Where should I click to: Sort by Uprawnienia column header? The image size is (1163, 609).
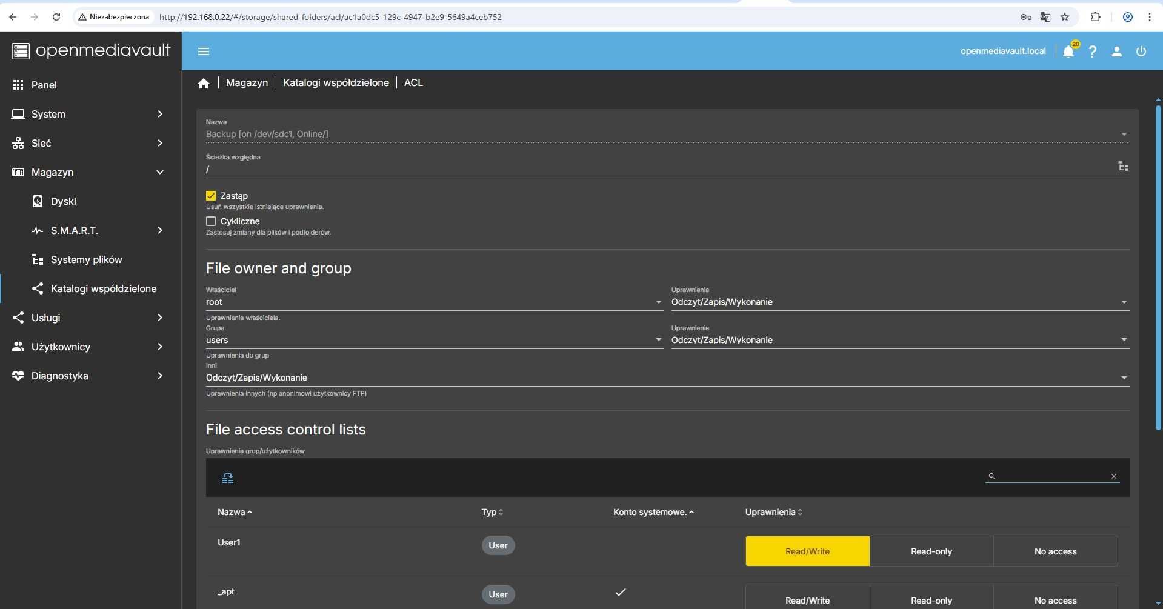tap(774, 512)
